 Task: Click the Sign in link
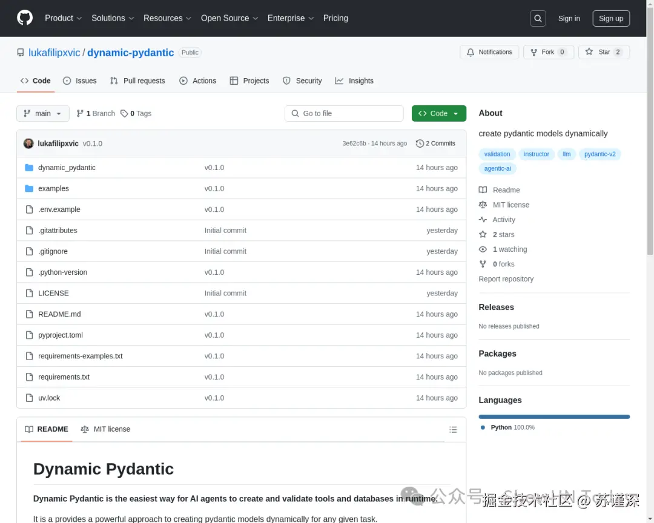[569, 18]
